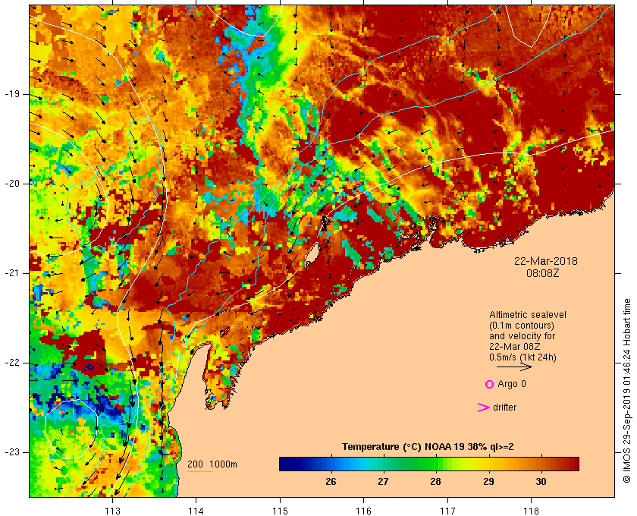
Task: Click the magenta drifter arrow symbol
Action: (483, 407)
